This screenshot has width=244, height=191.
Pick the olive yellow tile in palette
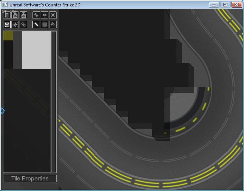point(8,35)
